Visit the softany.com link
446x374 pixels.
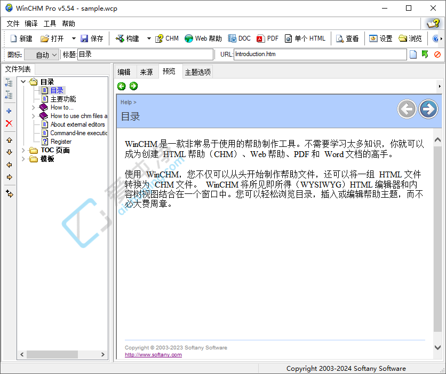click(x=153, y=354)
